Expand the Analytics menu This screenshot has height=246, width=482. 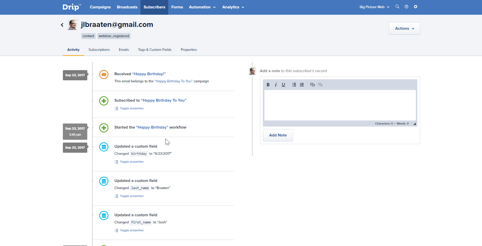(233, 7)
